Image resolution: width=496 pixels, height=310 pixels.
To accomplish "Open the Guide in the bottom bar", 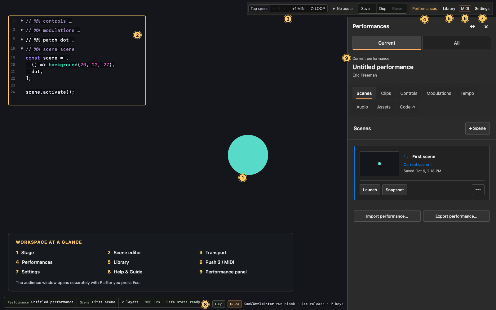I will click(x=234, y=304).
